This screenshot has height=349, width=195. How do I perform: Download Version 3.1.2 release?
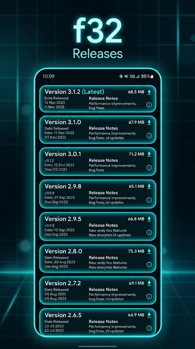[149, 92]
